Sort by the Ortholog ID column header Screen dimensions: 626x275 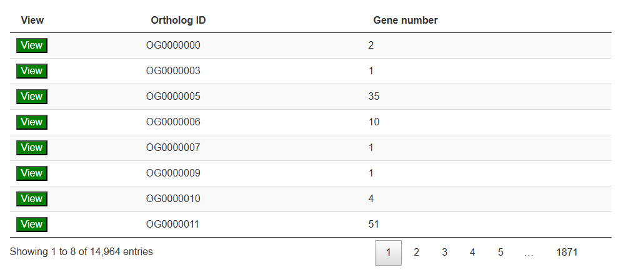click(179, 20)
